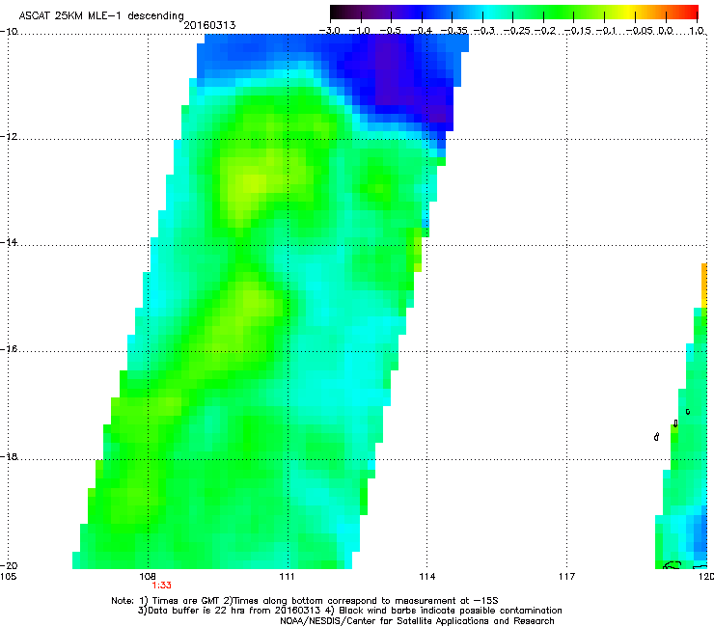714x627 pixels.
Task: Click the colorbar label -0.4
Action: click(422, 31)
